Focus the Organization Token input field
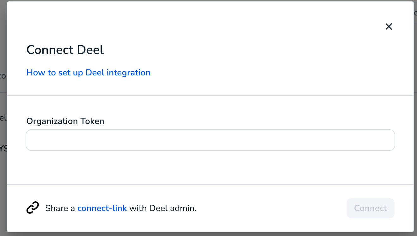 click(210, 140)
